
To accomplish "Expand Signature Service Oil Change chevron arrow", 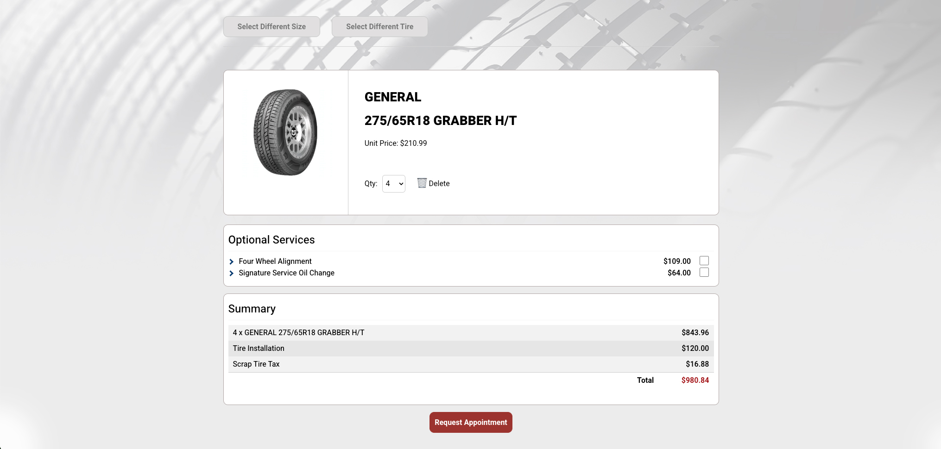I will tap(232, 274).
